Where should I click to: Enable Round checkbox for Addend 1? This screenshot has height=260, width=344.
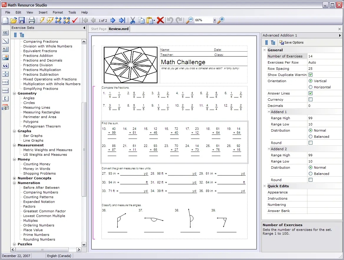click(310, 143)
